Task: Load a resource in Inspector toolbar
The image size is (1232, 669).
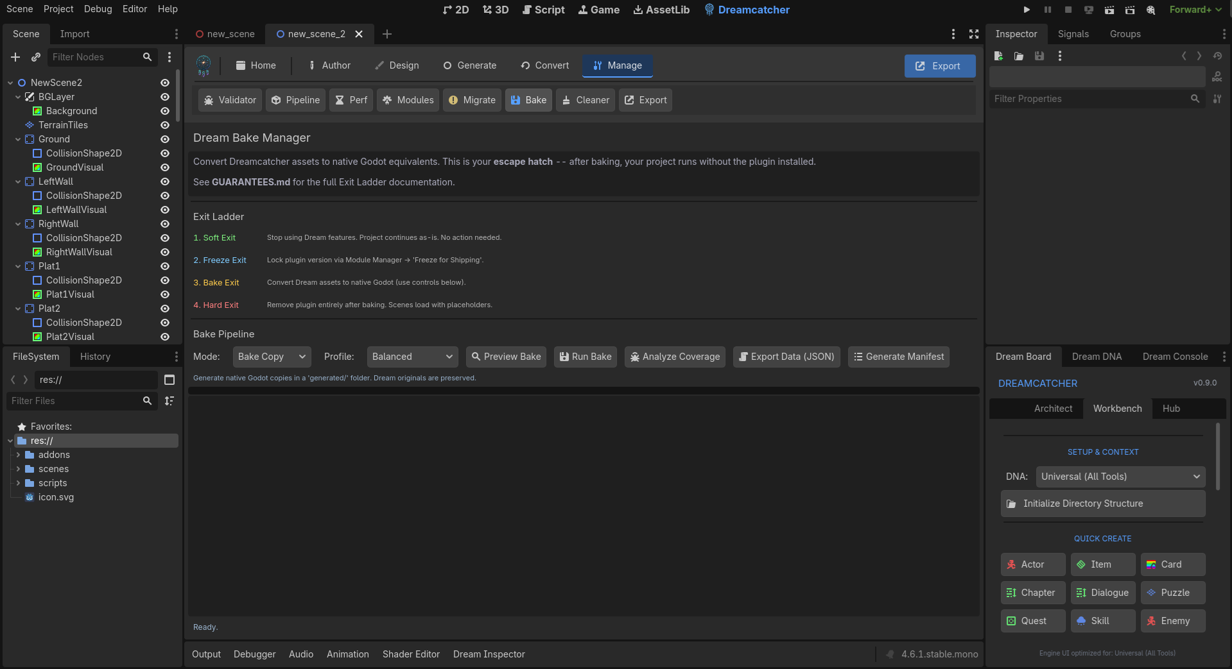Action: (x=1019, y=56)
